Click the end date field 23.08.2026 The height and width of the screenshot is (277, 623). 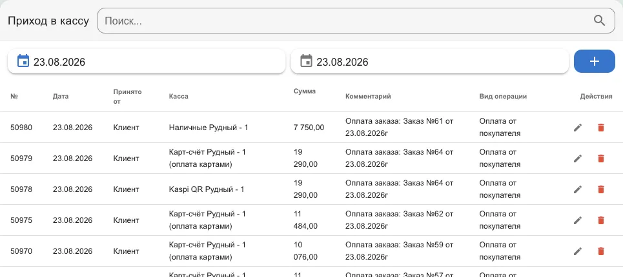[x=429, y=61]
